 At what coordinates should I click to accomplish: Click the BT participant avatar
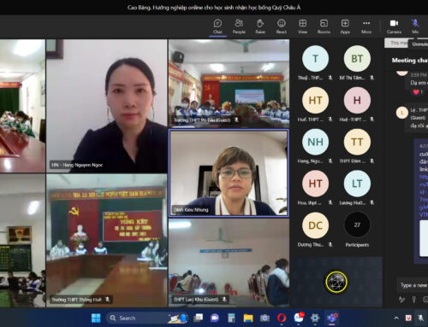coord(357,59)
